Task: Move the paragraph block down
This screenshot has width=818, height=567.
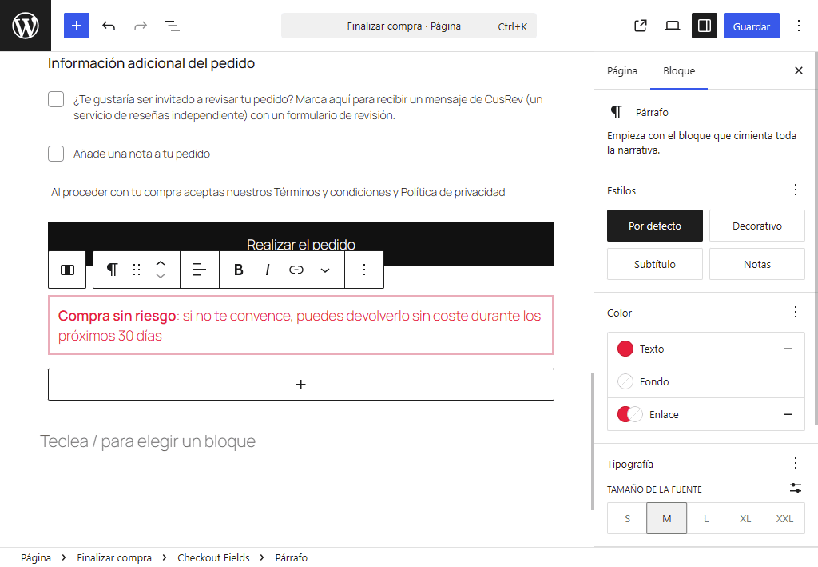Action: (x=161, y=276)
